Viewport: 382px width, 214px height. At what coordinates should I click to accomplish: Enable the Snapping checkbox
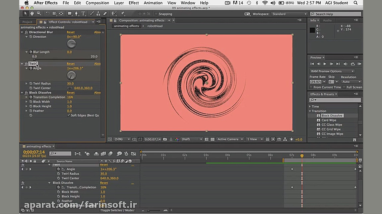tap(156, 14)
